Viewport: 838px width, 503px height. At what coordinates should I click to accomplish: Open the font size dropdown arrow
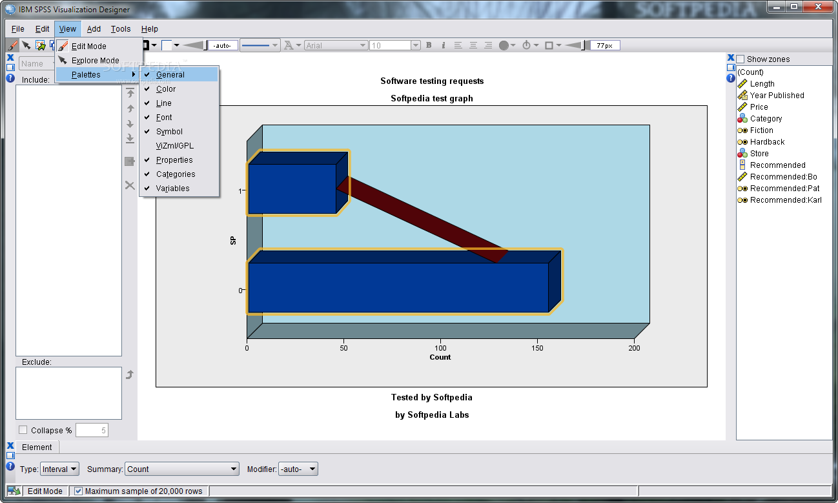click(416, 45)
